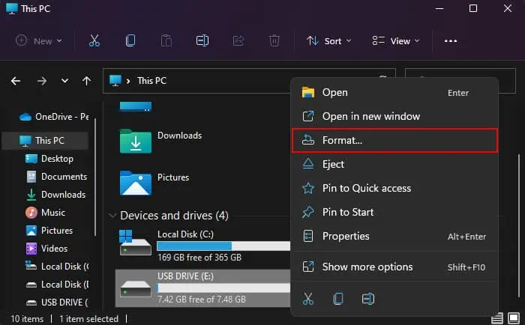
Task: Click the New button
Action: point(39,41)
